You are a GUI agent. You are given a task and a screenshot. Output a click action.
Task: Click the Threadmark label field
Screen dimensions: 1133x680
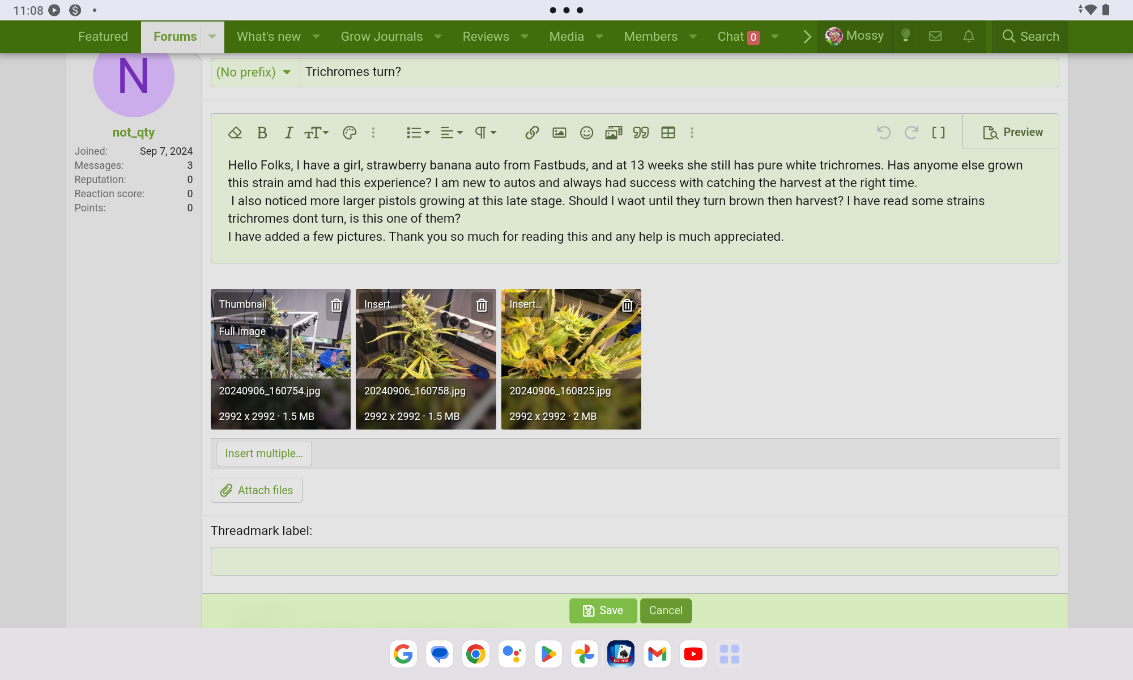(x=634, y=561)
